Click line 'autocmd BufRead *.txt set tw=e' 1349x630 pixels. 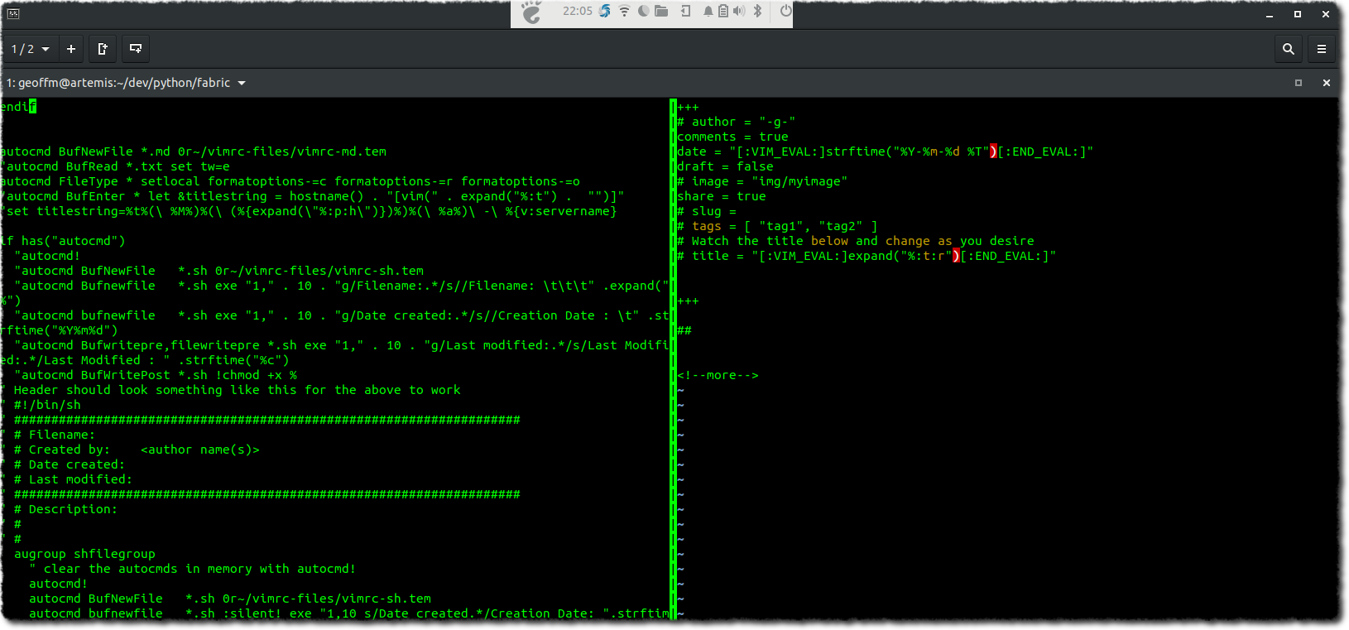tap(116, 166)
